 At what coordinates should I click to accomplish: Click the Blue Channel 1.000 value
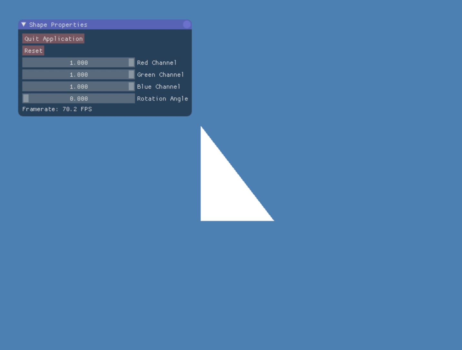point(79,86)
